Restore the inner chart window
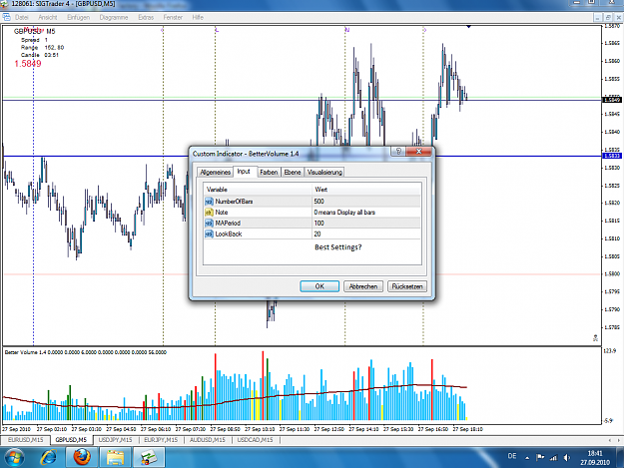624x468 pixels. [608, 18]
